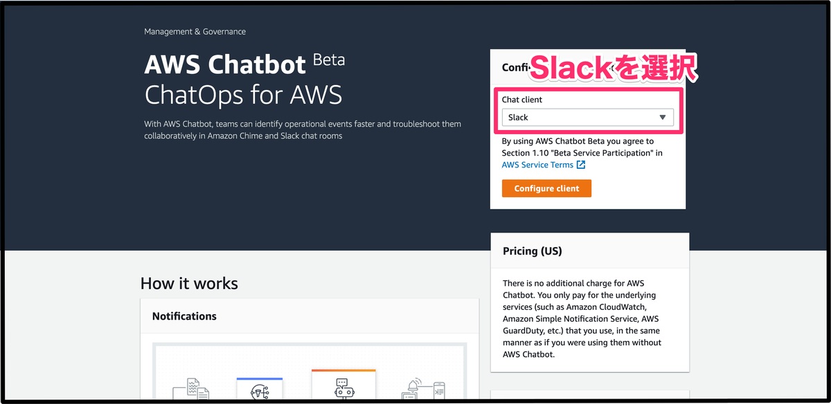The height and width of the screenshot is (404, 831).
Task: Click the Management & Governance breadcrumb text
Action: (195, 32)
